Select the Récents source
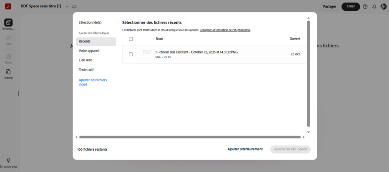The width and height of the screenshot is (389, 172). point(96,41)
